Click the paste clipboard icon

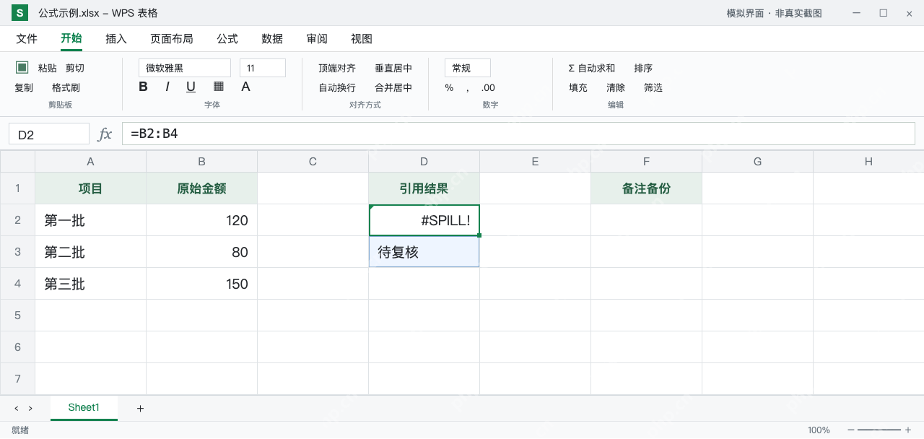[x=22, y=67]
